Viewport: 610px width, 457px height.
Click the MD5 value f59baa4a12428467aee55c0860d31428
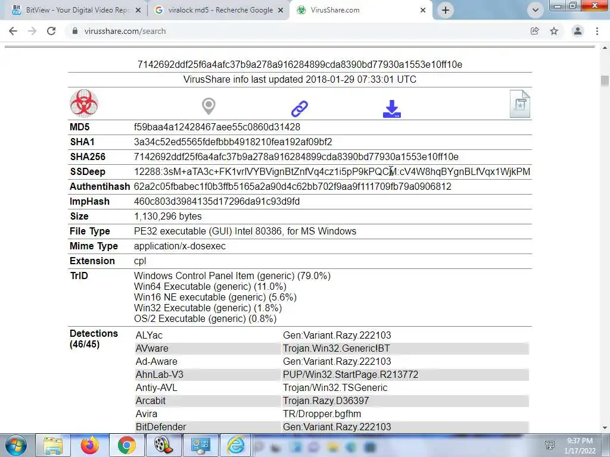(217, 127)
